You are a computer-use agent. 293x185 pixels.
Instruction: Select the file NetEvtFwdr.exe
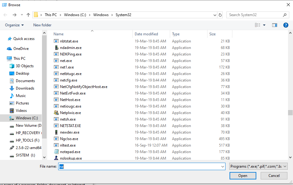[73, 93]
